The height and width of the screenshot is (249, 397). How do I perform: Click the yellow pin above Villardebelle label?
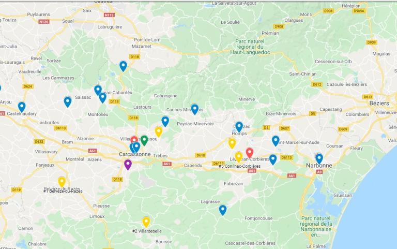pyautogui.click(x=146, y=222)
